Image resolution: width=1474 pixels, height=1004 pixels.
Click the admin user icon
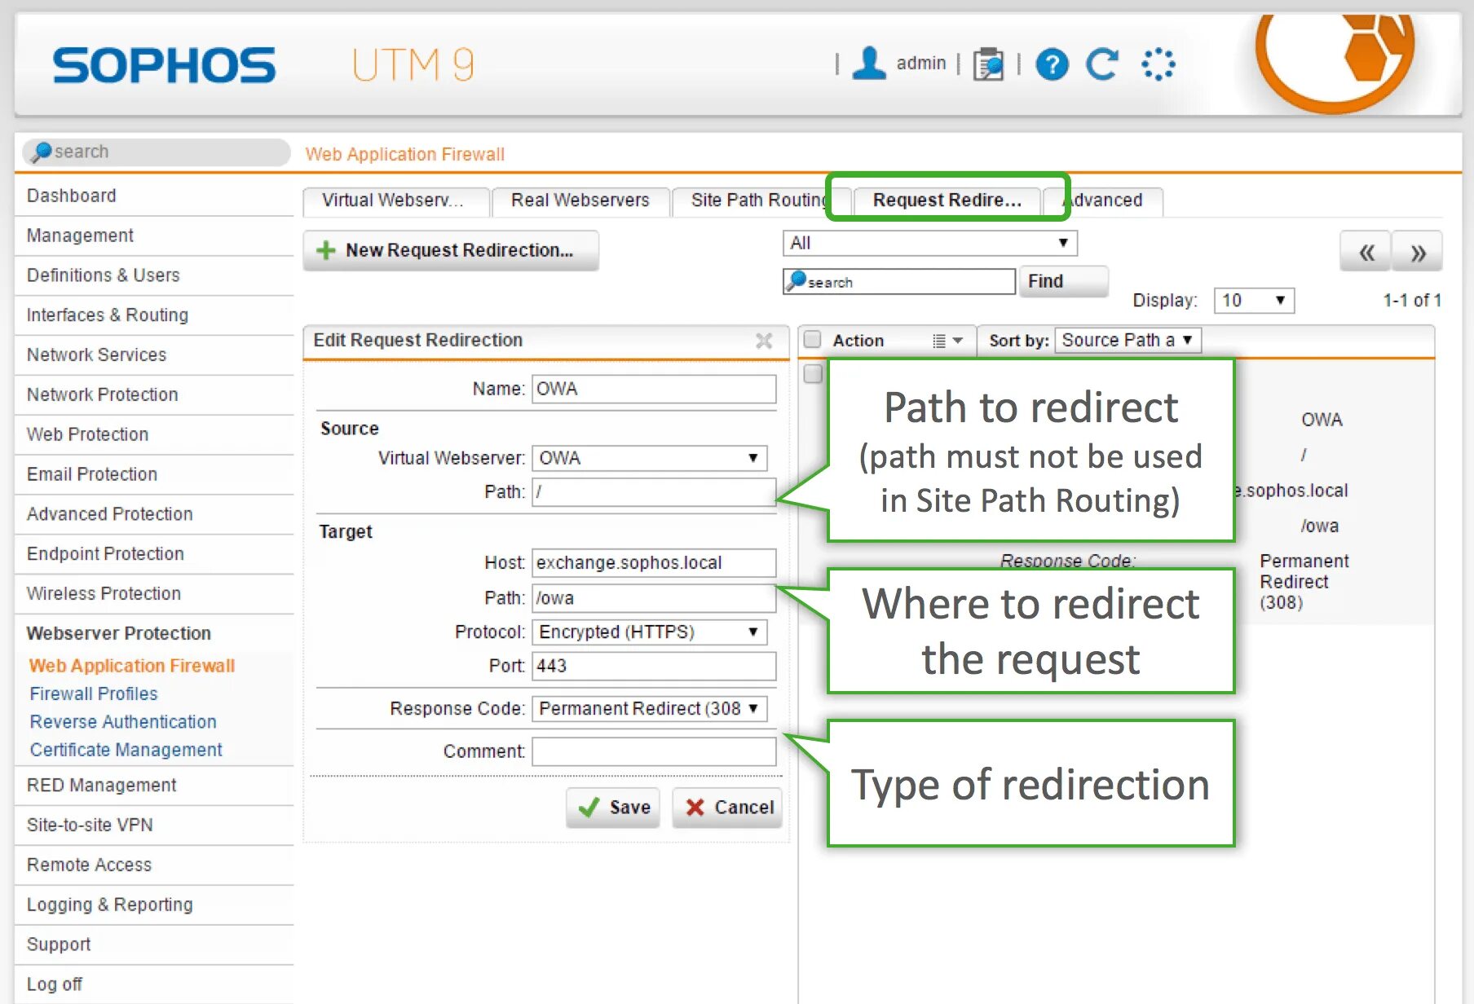point(869,64)
